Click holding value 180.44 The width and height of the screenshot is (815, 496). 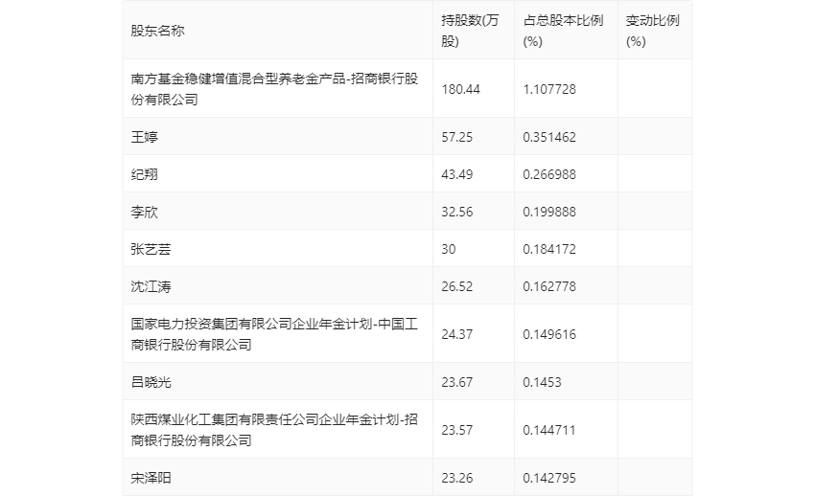[x=460, y=89]
